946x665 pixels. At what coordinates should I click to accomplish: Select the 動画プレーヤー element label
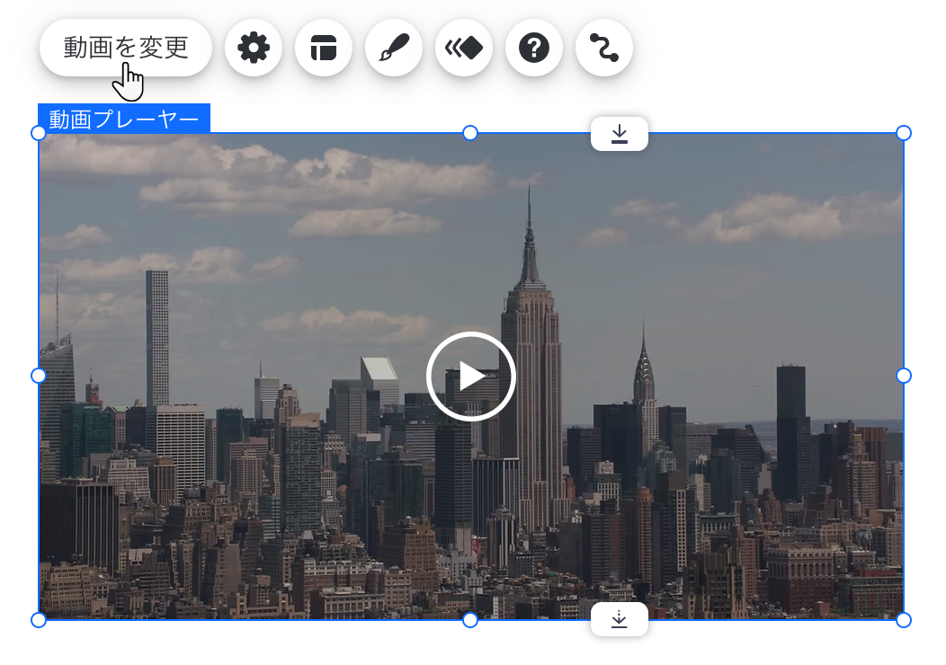(124, 118)
